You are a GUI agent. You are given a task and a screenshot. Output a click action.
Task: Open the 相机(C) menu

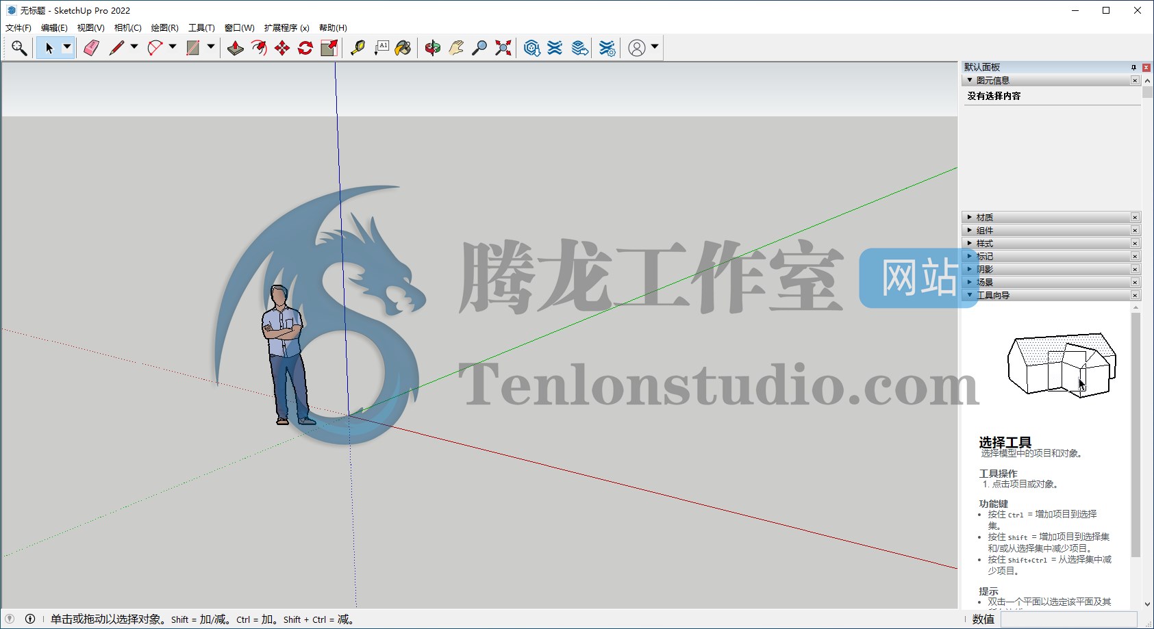click(x=127, y=28)
